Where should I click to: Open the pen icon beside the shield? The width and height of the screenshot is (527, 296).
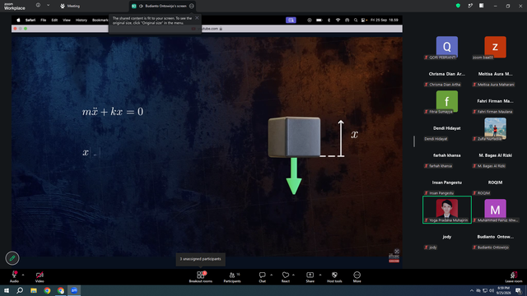pos(470,6)
